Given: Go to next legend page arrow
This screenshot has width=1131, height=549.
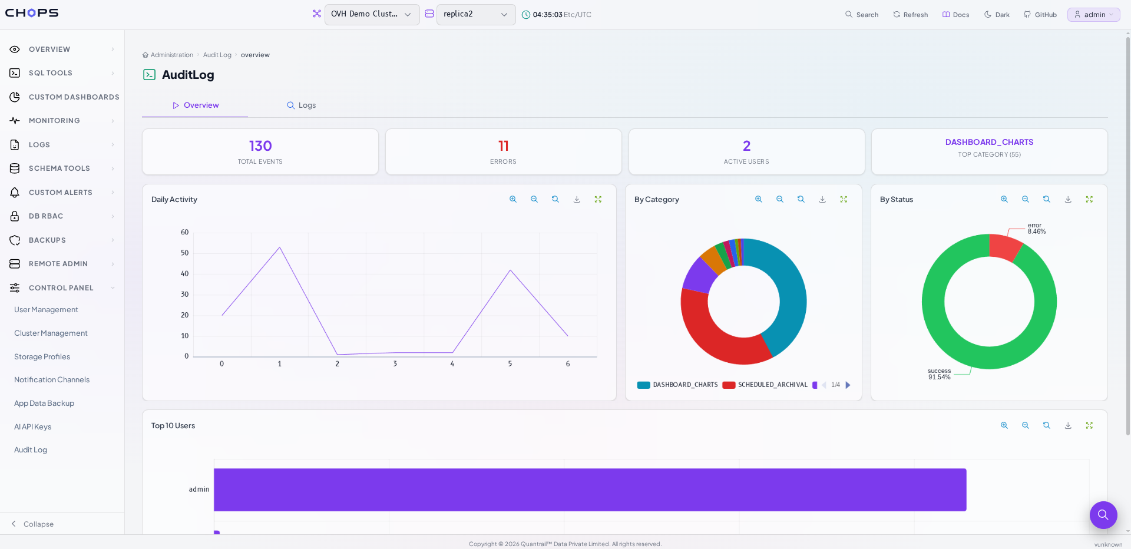Looking at the screenshot, I should (x=848, y=385).
